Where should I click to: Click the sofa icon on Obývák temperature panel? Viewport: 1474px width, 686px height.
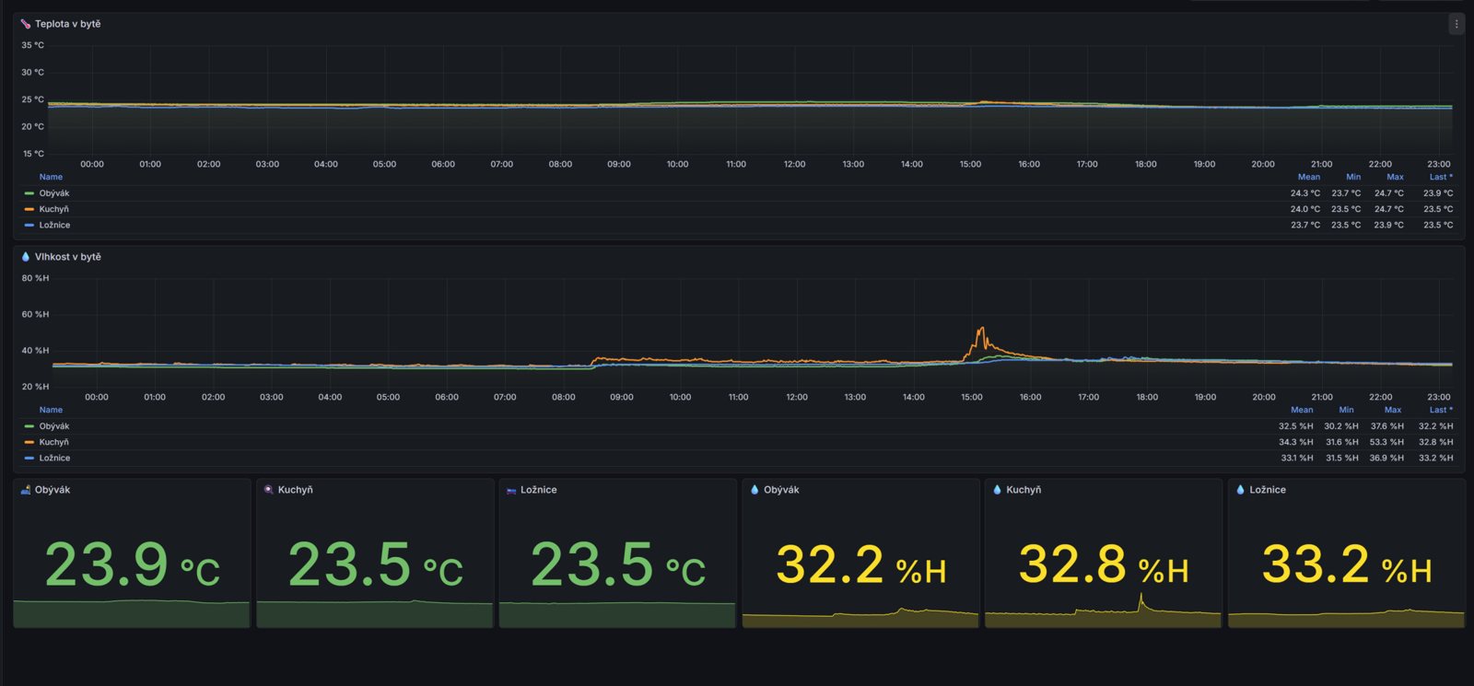point(26,490)
